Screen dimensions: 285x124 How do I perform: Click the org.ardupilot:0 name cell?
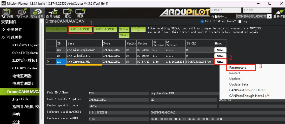[x=84, y=56]
